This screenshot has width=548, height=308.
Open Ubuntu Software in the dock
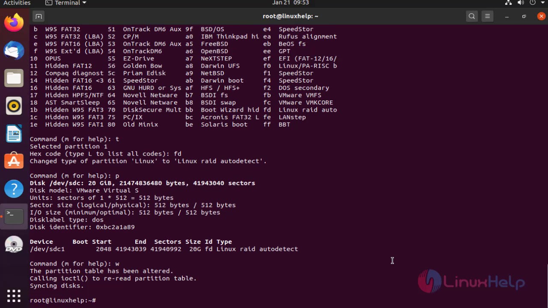[x=14, y=161]
